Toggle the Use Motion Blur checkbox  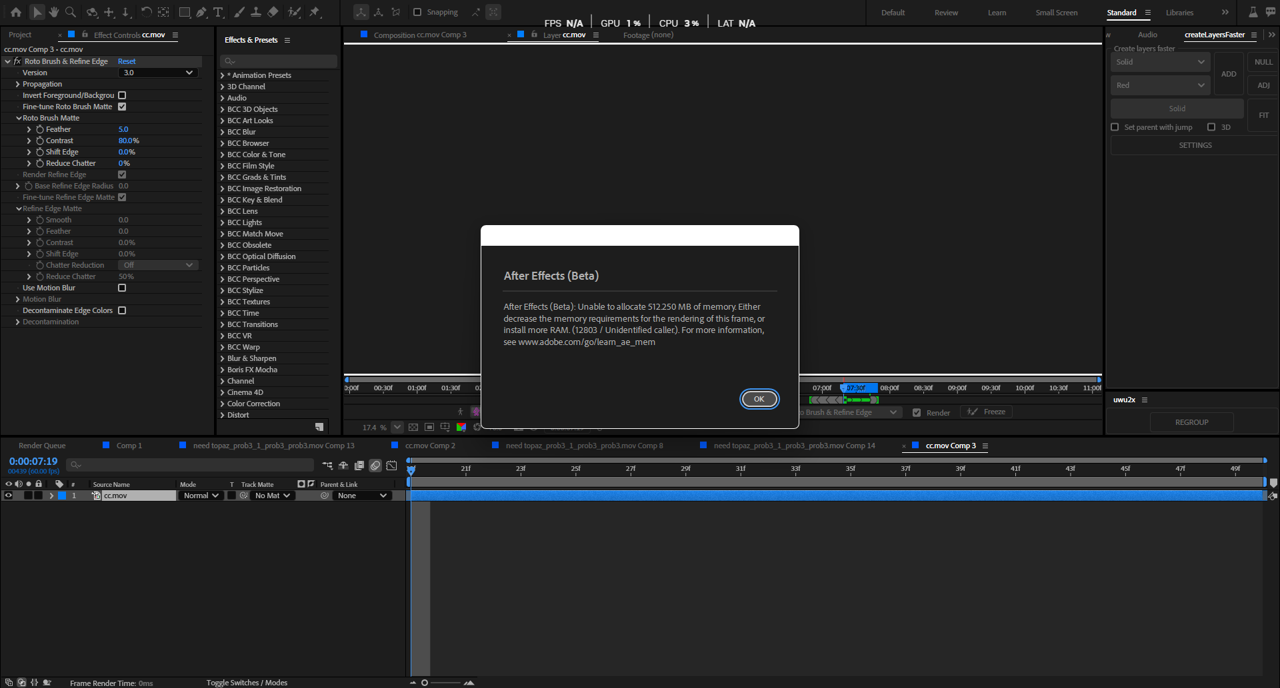(x=122, y=288)
